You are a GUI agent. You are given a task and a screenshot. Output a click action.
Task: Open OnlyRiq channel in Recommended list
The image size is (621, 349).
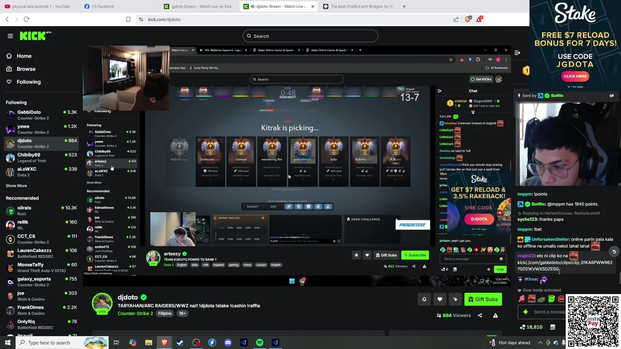(x=41, y=324)
